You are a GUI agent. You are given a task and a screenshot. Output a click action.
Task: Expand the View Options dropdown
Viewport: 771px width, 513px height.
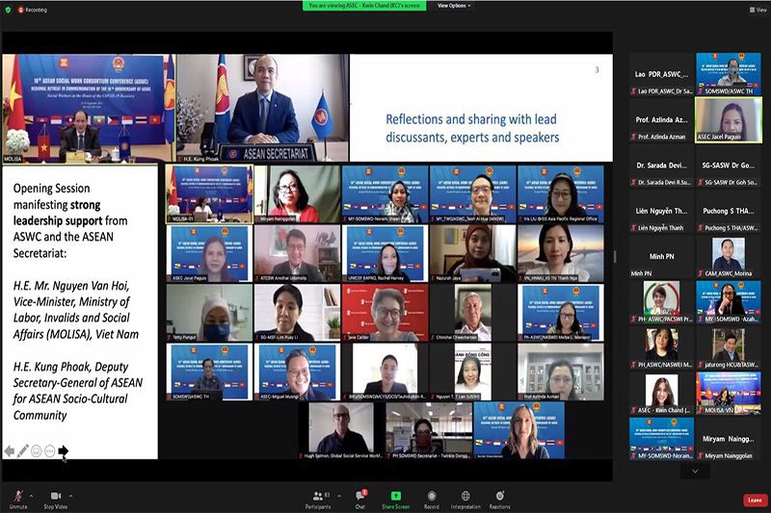pos(453,6)
